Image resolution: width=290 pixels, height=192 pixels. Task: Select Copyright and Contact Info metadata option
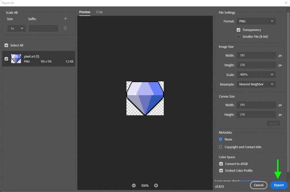[x=221, y=147]
